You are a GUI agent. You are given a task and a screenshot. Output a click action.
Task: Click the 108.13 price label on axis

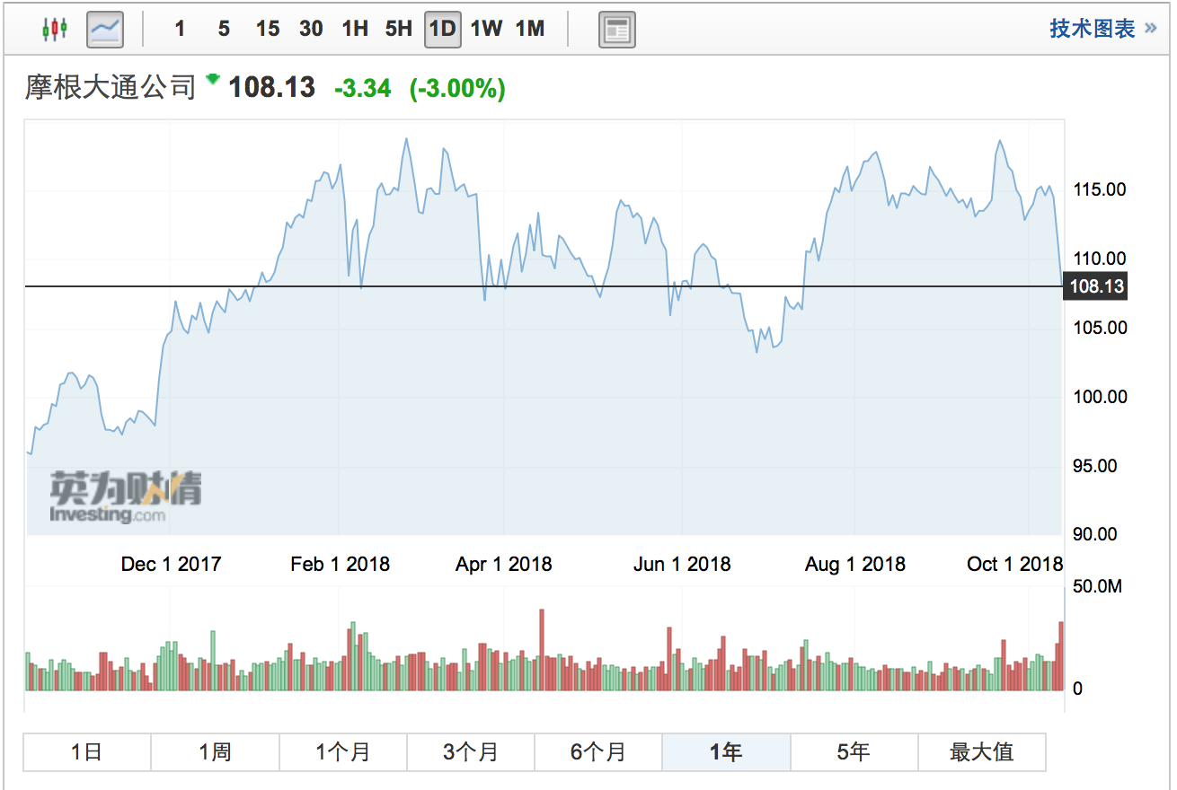1094,286
